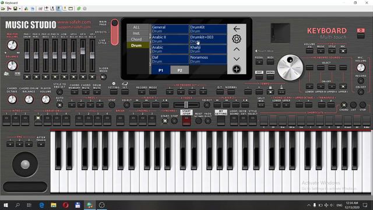This screenshot has width=373, height=210.
Task: Click the dropdown arrow next to save icon
Action: tap(20, 9)
